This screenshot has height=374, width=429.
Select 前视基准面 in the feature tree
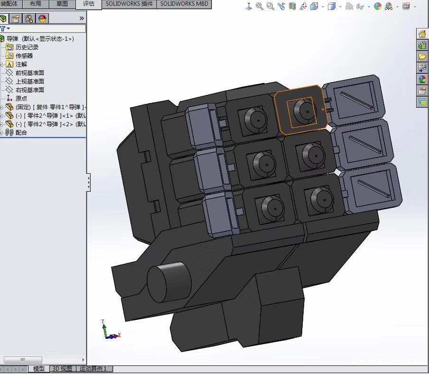point(29,73)
